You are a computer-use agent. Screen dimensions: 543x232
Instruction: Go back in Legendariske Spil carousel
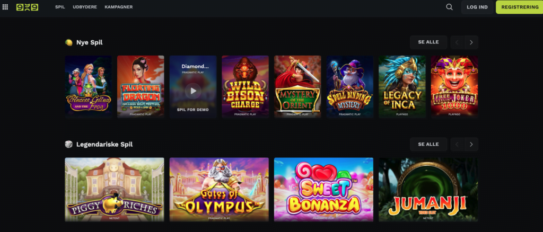click(x=457, y=144)
